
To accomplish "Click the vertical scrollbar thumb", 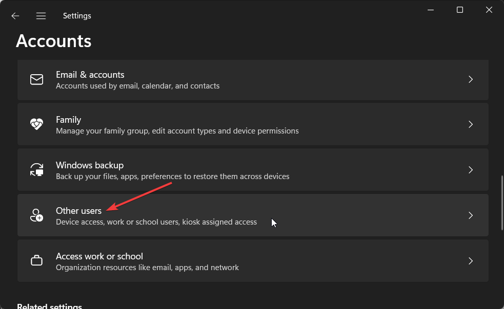I will (x=502, y=203).
